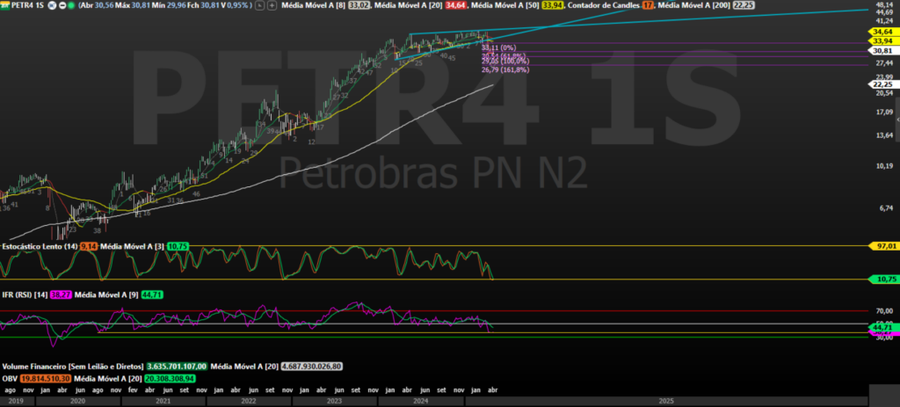Click the OBV indicator label
This screenshot has width=900, height=407.
pos(9,378)
